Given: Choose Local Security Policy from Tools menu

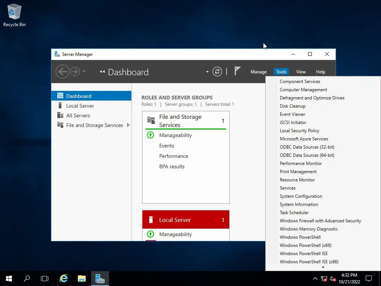Looking at the screenshot, I should [x=323, y=131].
